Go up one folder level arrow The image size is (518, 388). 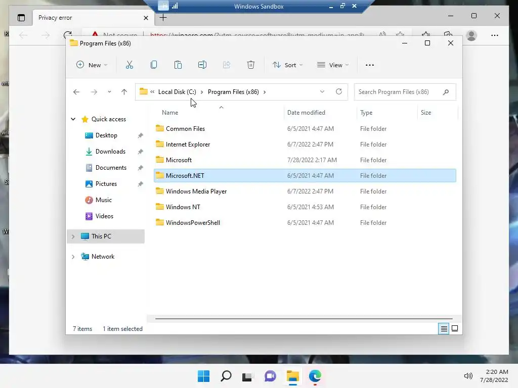click(x=124, y=92)
